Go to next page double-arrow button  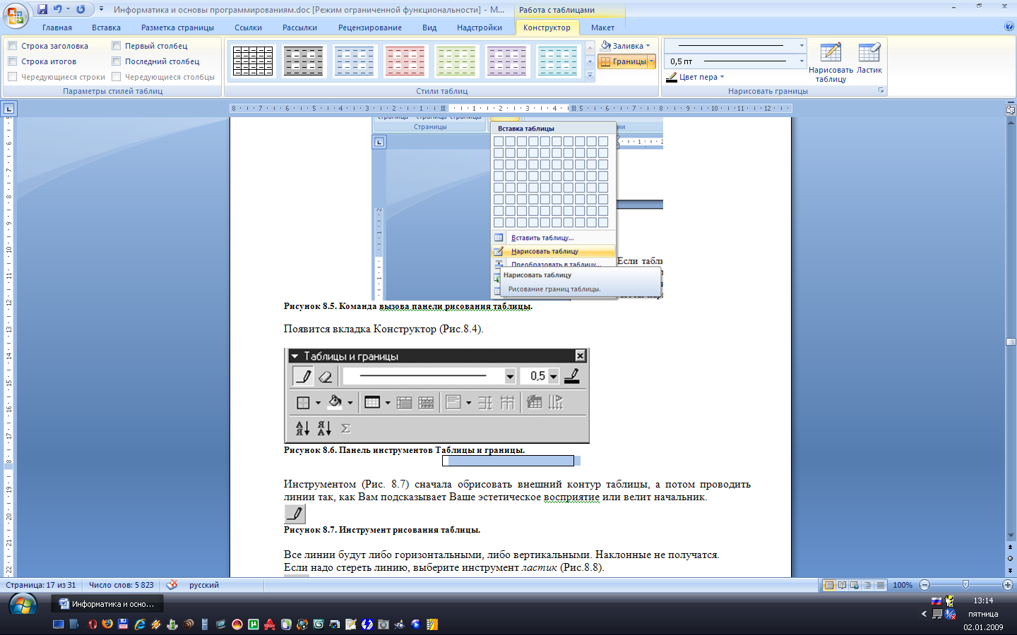point(1011,570)
